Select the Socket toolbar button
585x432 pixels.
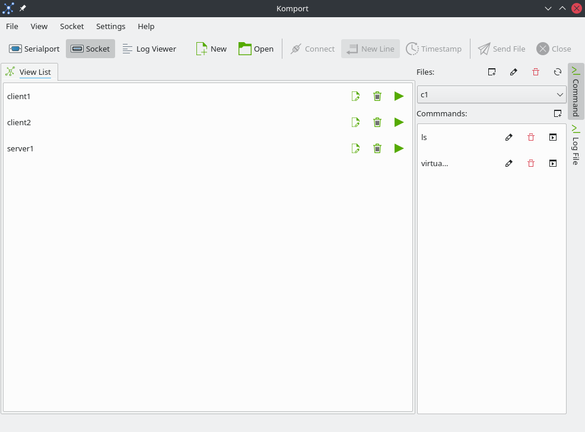pyautogui.click(x=90, y=49)
